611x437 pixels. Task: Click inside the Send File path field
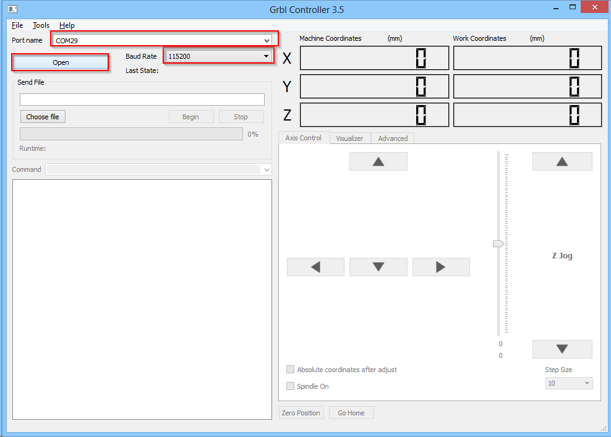[x=142, y=99]
